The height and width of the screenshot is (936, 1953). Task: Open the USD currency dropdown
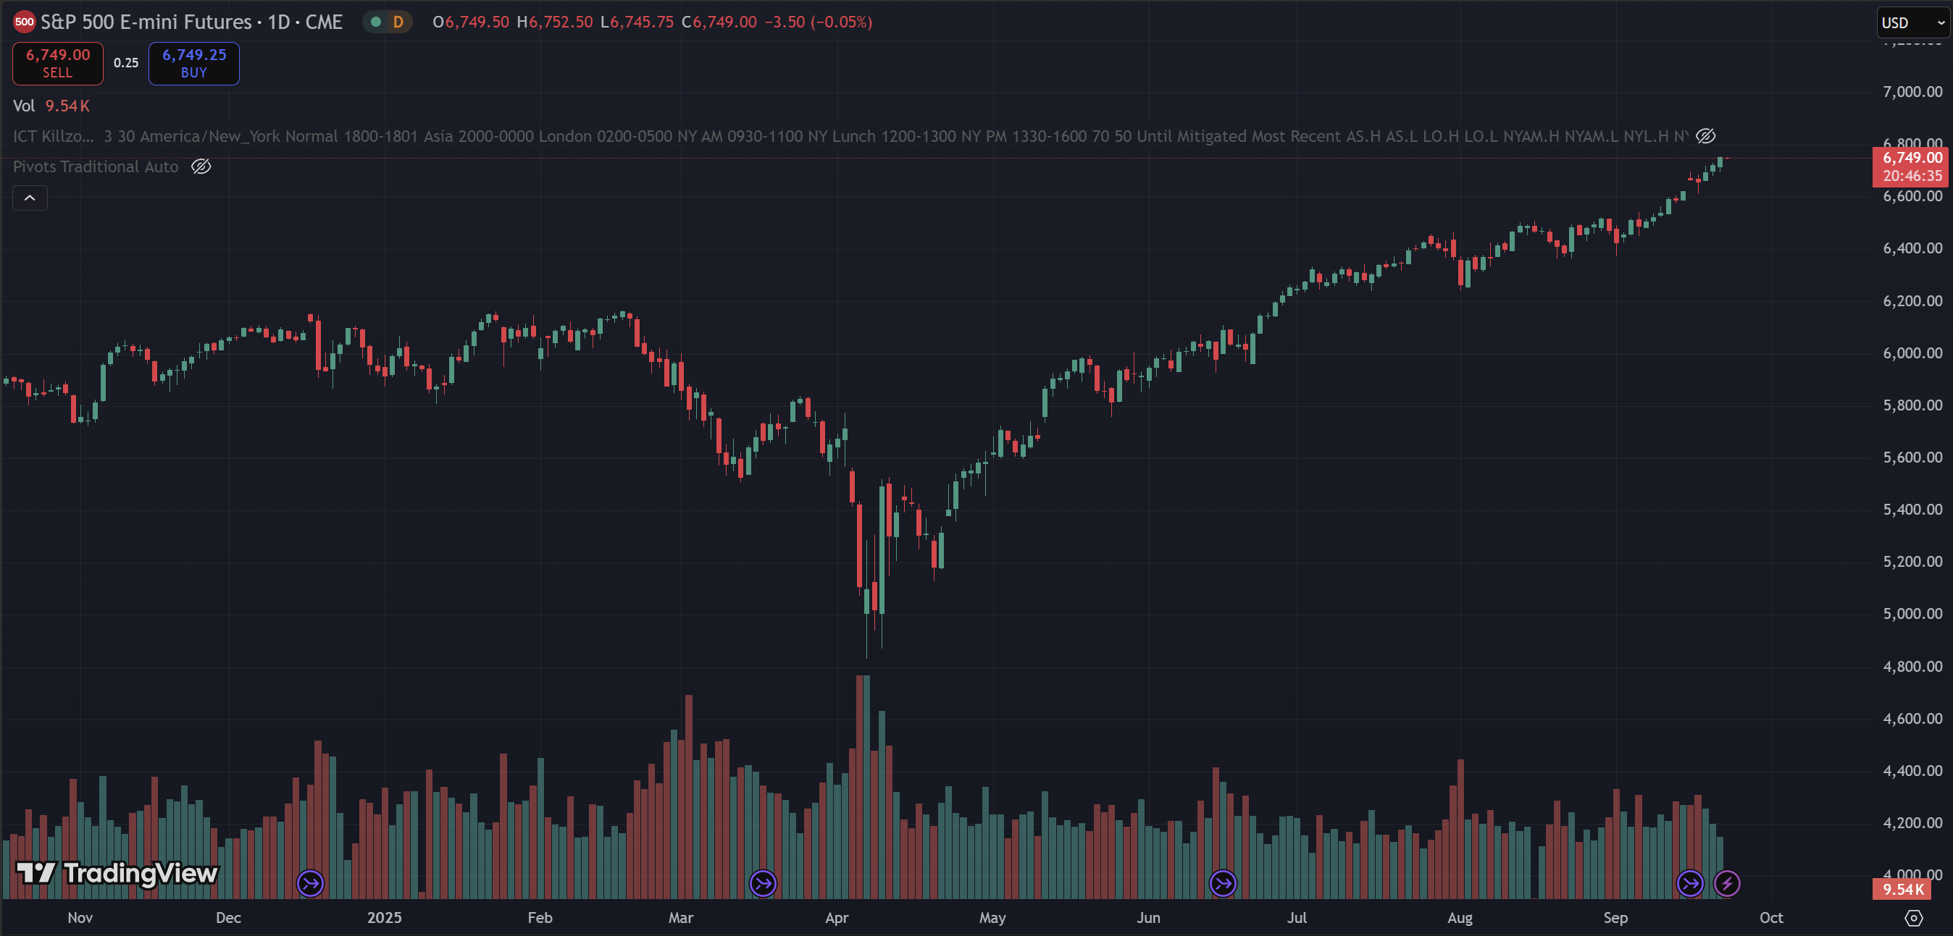(x=1911, y=22)
